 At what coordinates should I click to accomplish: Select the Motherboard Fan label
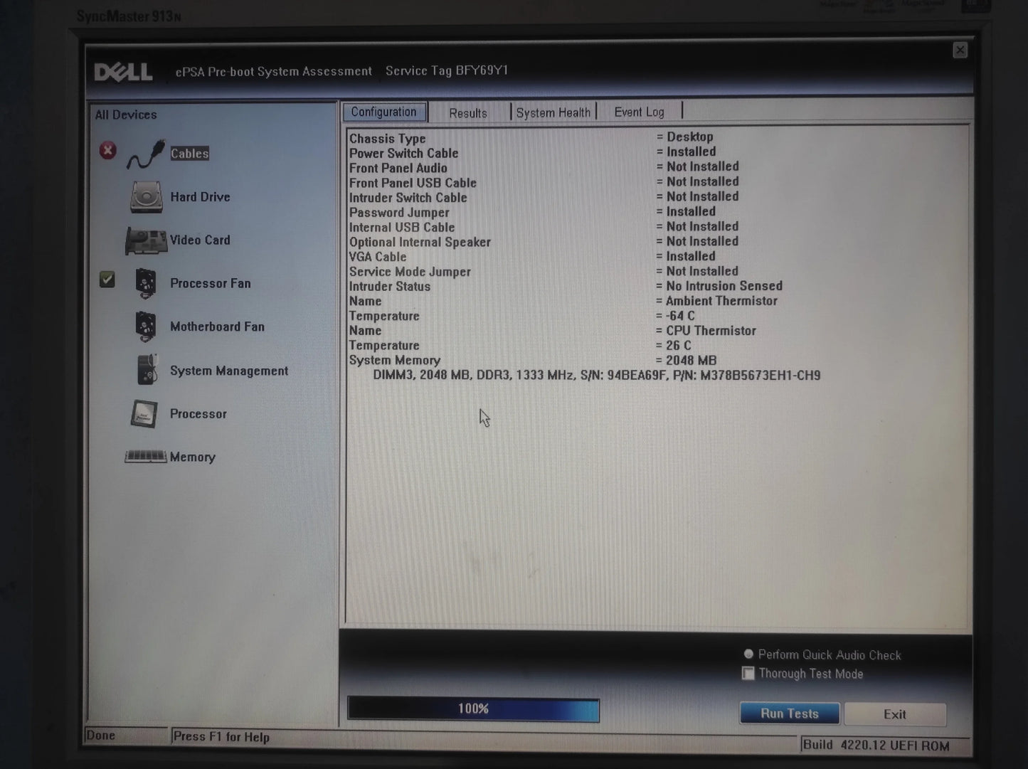217,327
